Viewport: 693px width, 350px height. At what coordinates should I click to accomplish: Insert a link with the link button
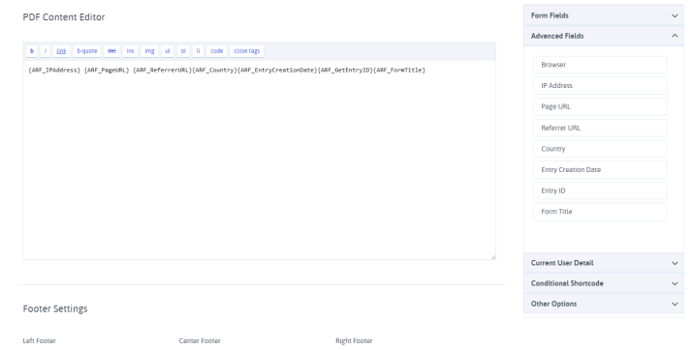click(61, 51)
